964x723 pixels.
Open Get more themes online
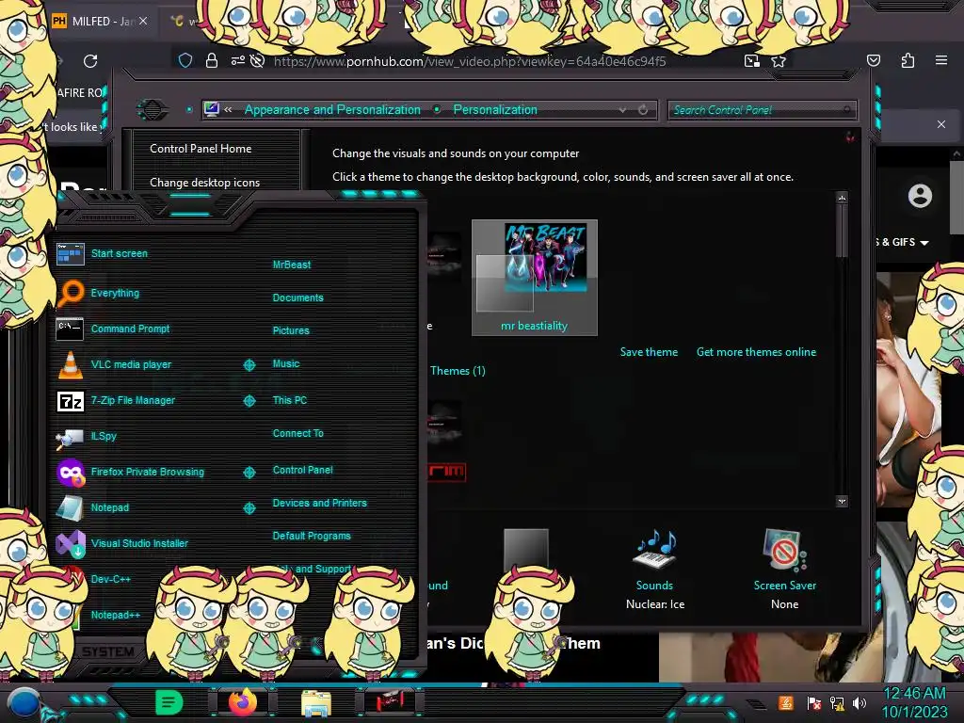[756, 352]
